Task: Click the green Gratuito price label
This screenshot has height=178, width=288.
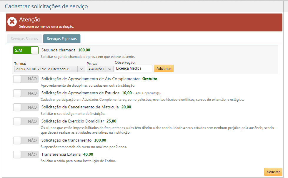Action: (150, 79)
